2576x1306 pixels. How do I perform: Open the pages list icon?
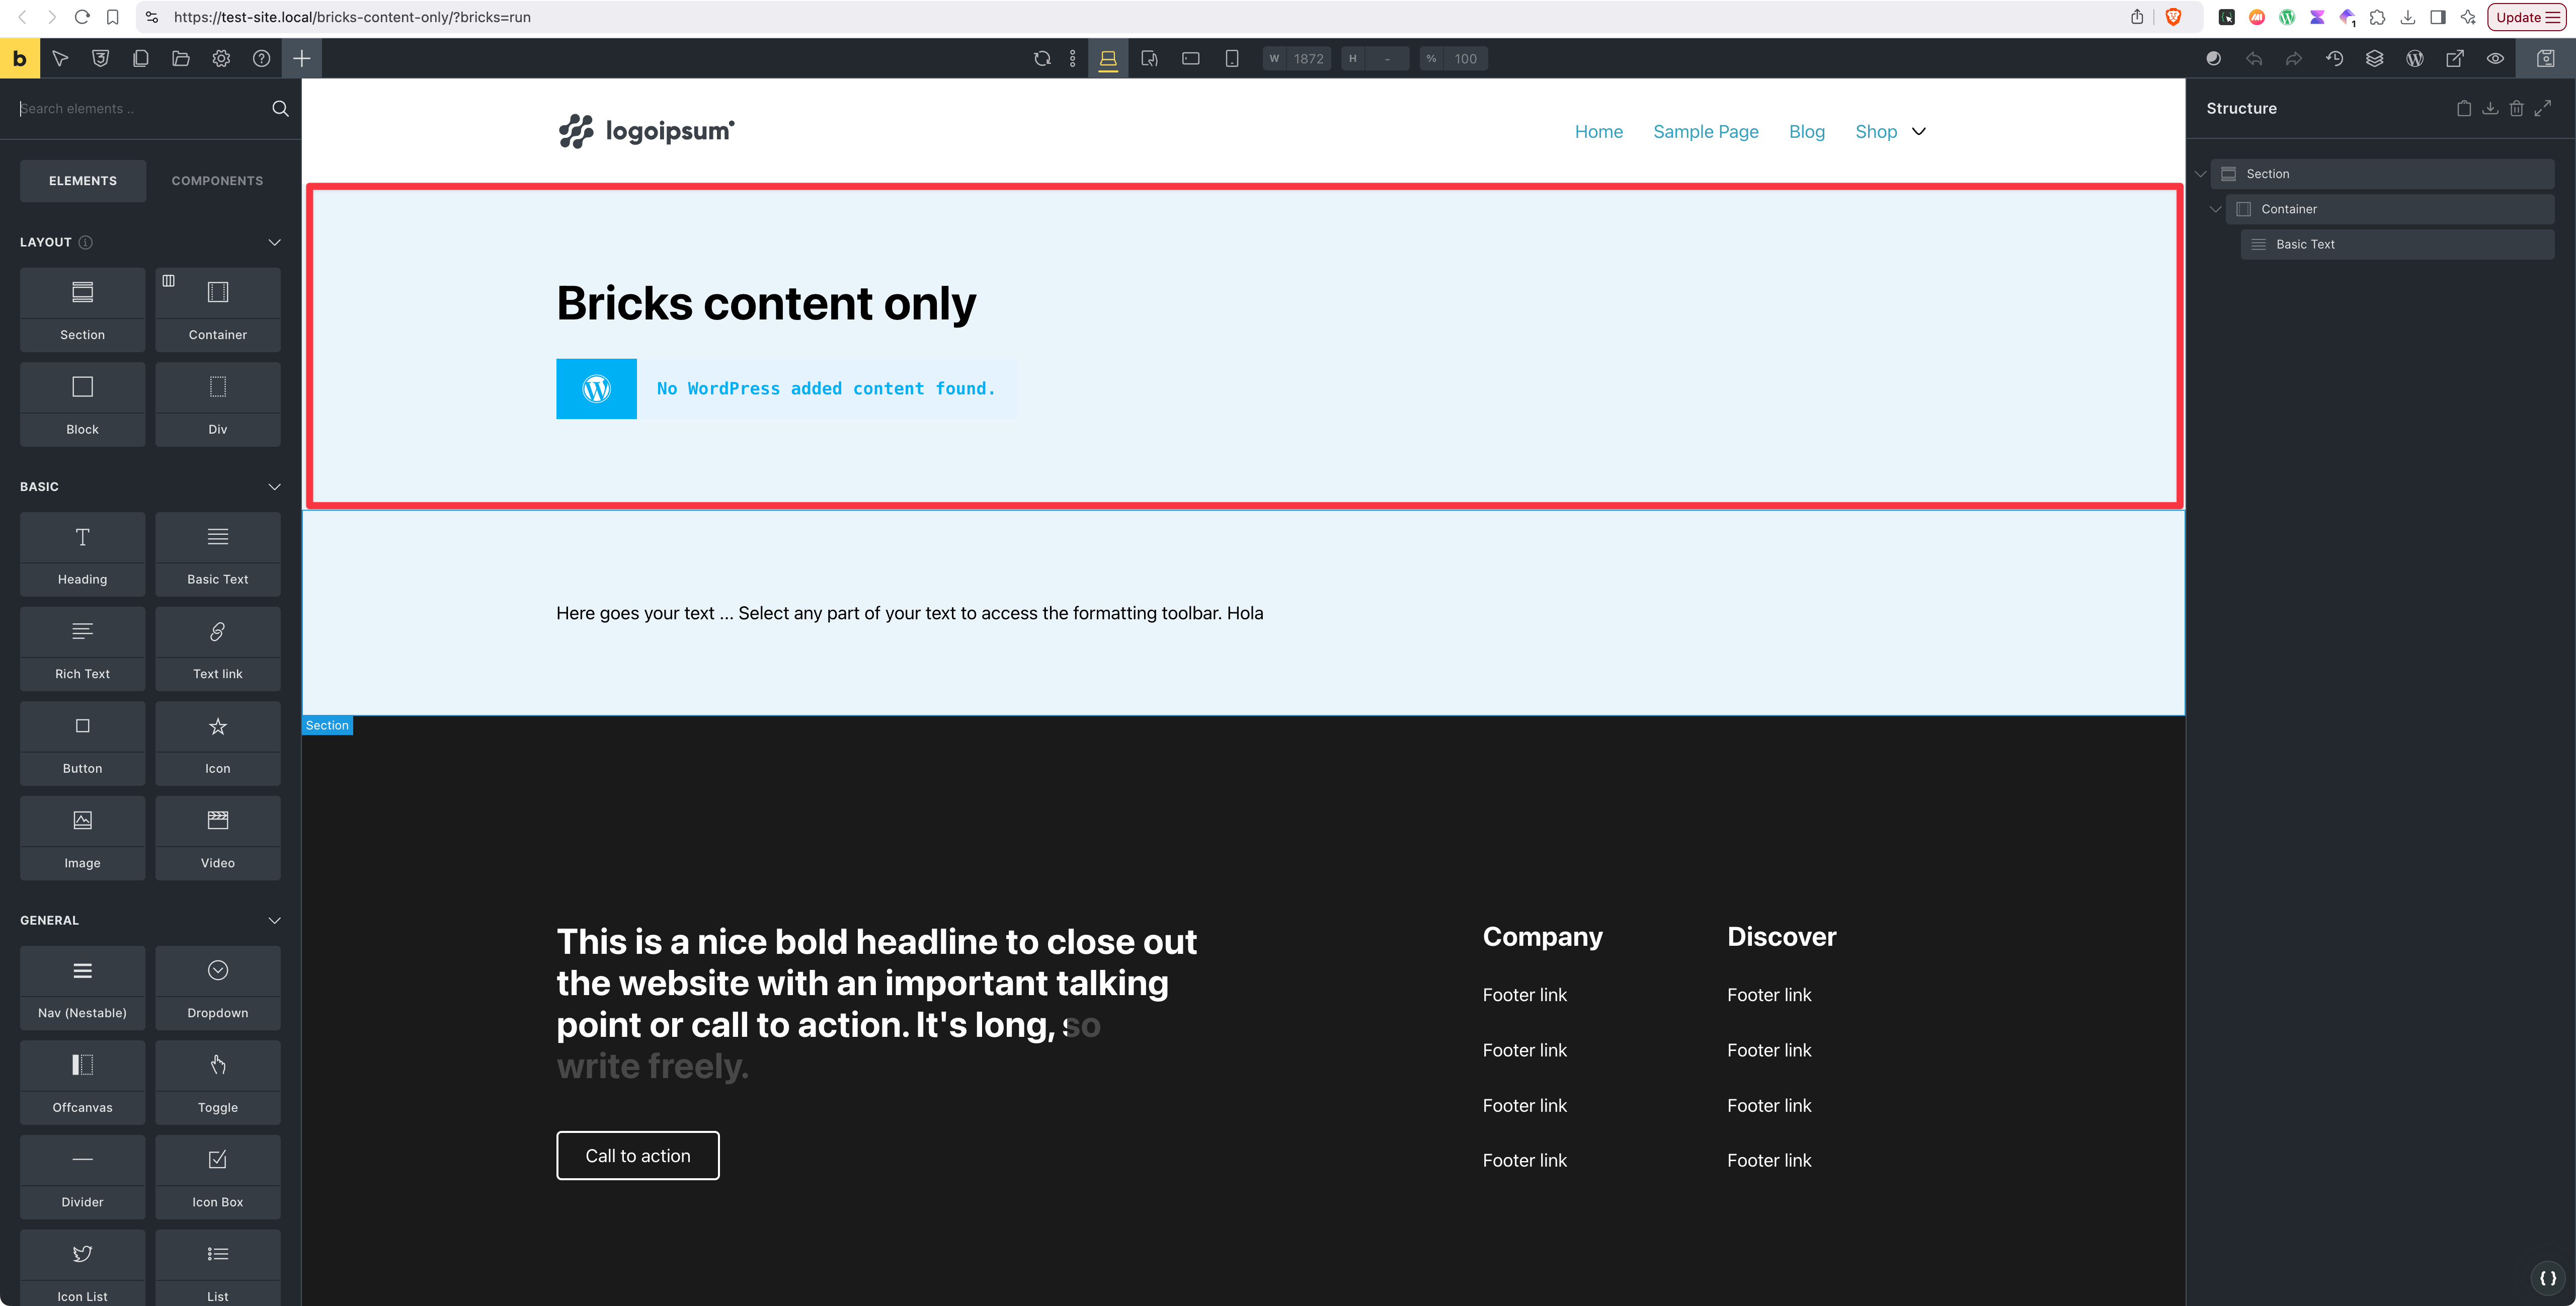click(x=140, y=58)
